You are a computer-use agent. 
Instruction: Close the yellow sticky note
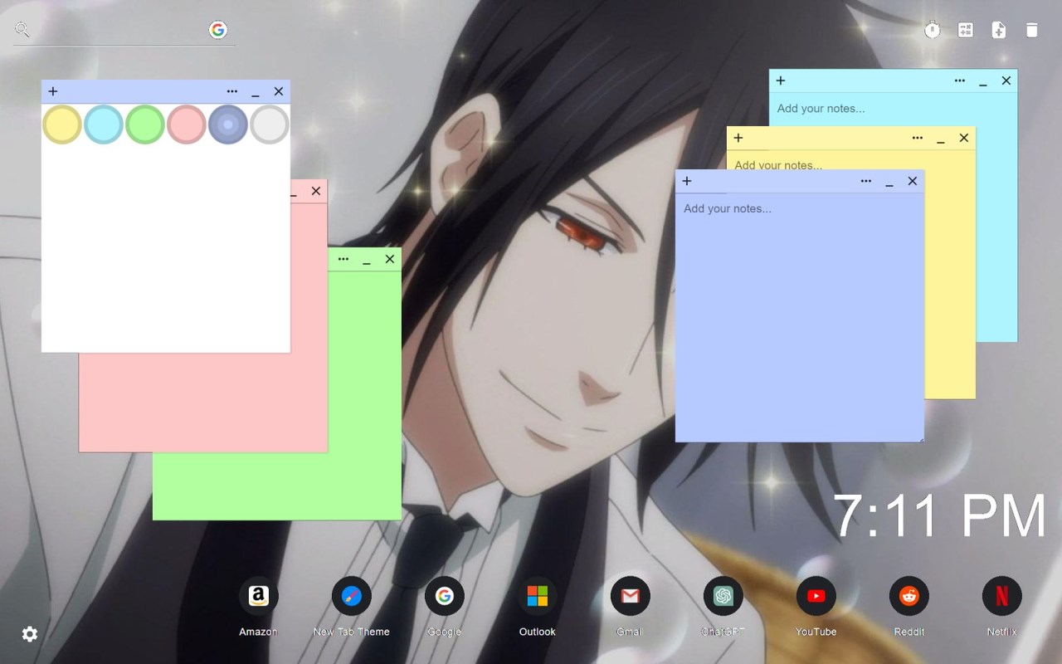point(964,138)
